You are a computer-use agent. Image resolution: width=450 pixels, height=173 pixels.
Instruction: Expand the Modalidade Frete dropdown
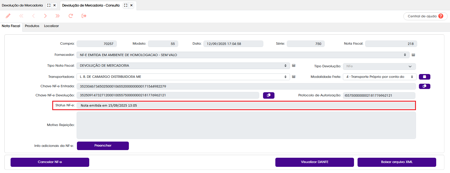coord(380,77)
